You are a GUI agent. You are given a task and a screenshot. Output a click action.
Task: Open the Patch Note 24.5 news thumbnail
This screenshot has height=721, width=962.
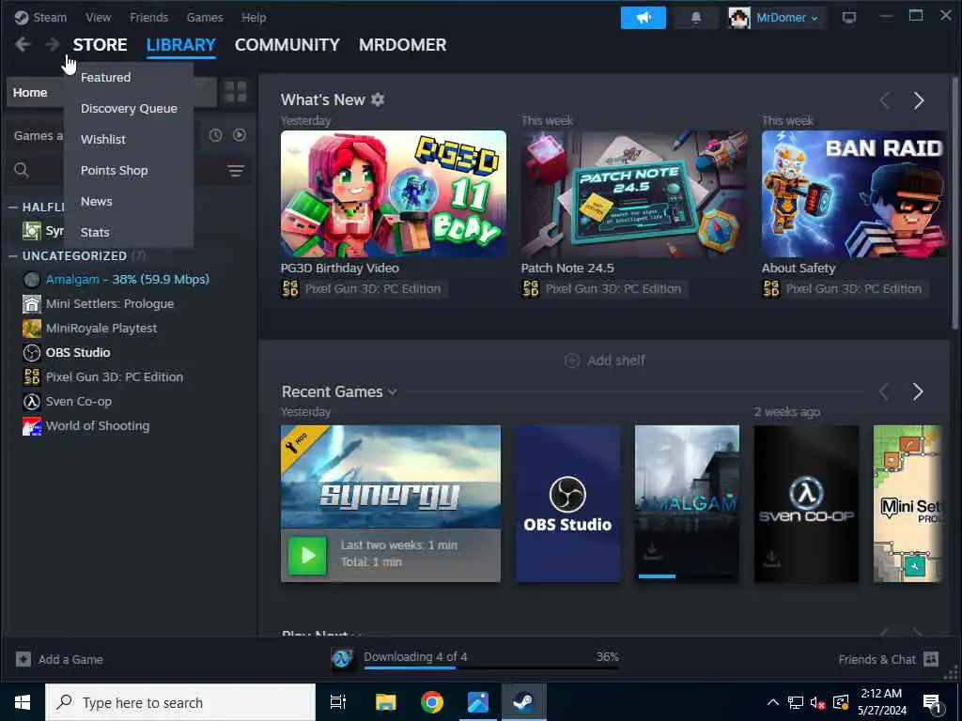tap(634, 193)
